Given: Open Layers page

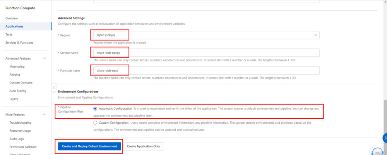Looking at the screenshot, I should click(x=14, y=99).
